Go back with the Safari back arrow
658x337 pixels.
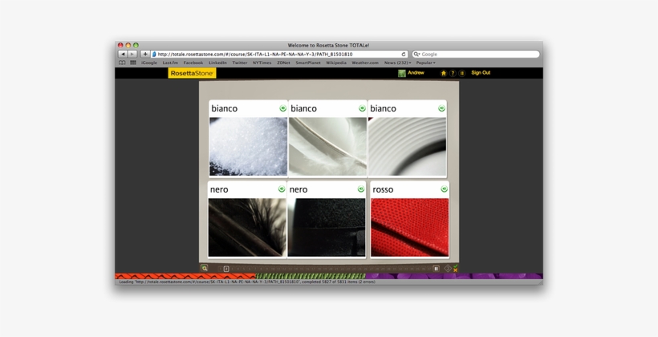click(x=123, y=54)
